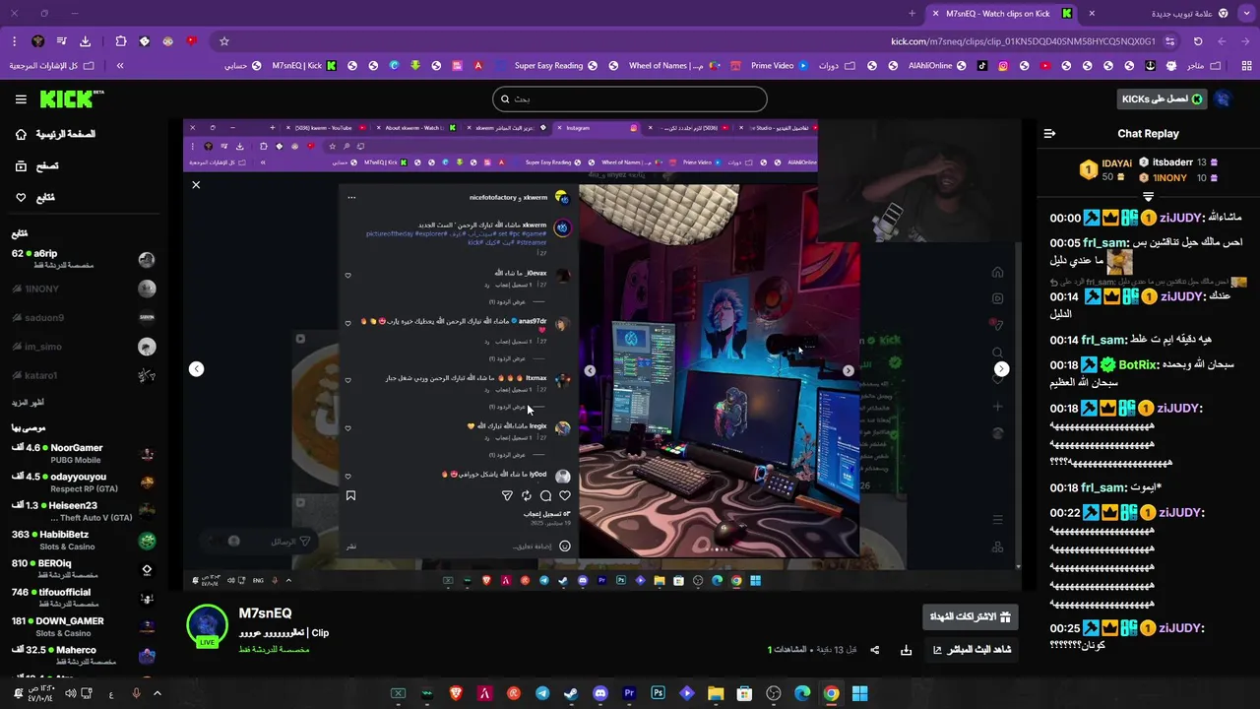The width and height of the screenshot is (1260, 709).
Task: Expand the chat leaderboard arrow
Action: point(1148,196)
